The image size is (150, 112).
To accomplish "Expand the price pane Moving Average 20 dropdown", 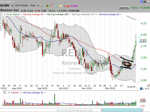I will tap(121, 14).
